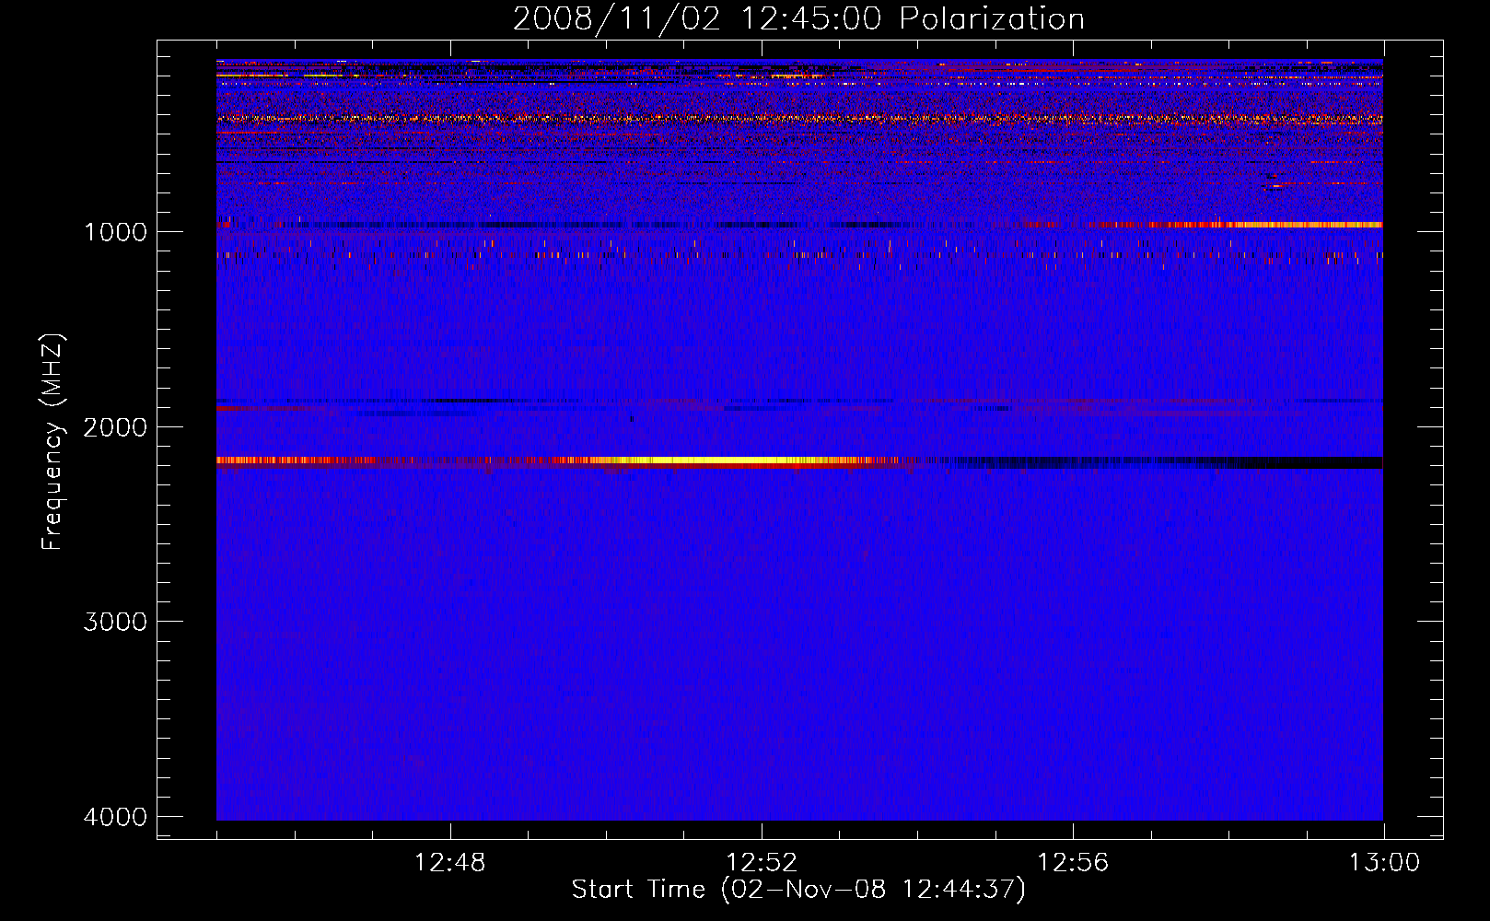The image size is (1490, 921).
Task: Click the 4000 frequency tick label
Action: [115, 817]
